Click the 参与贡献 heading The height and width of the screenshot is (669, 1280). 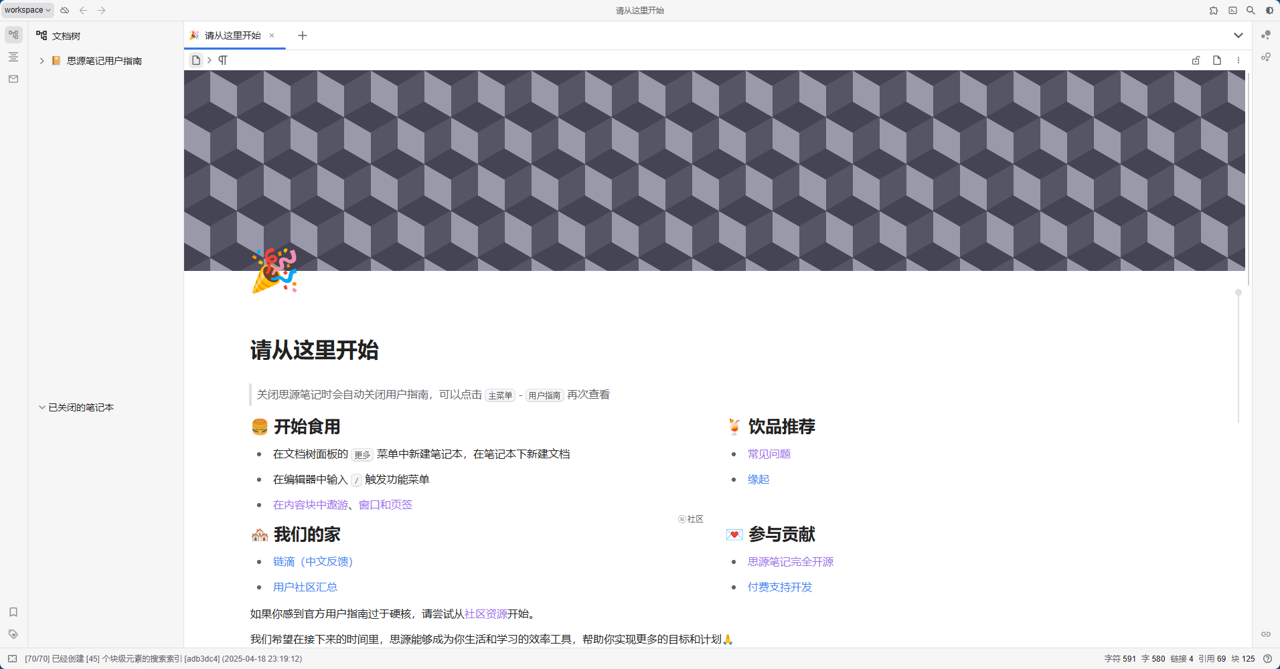point(782,535)
